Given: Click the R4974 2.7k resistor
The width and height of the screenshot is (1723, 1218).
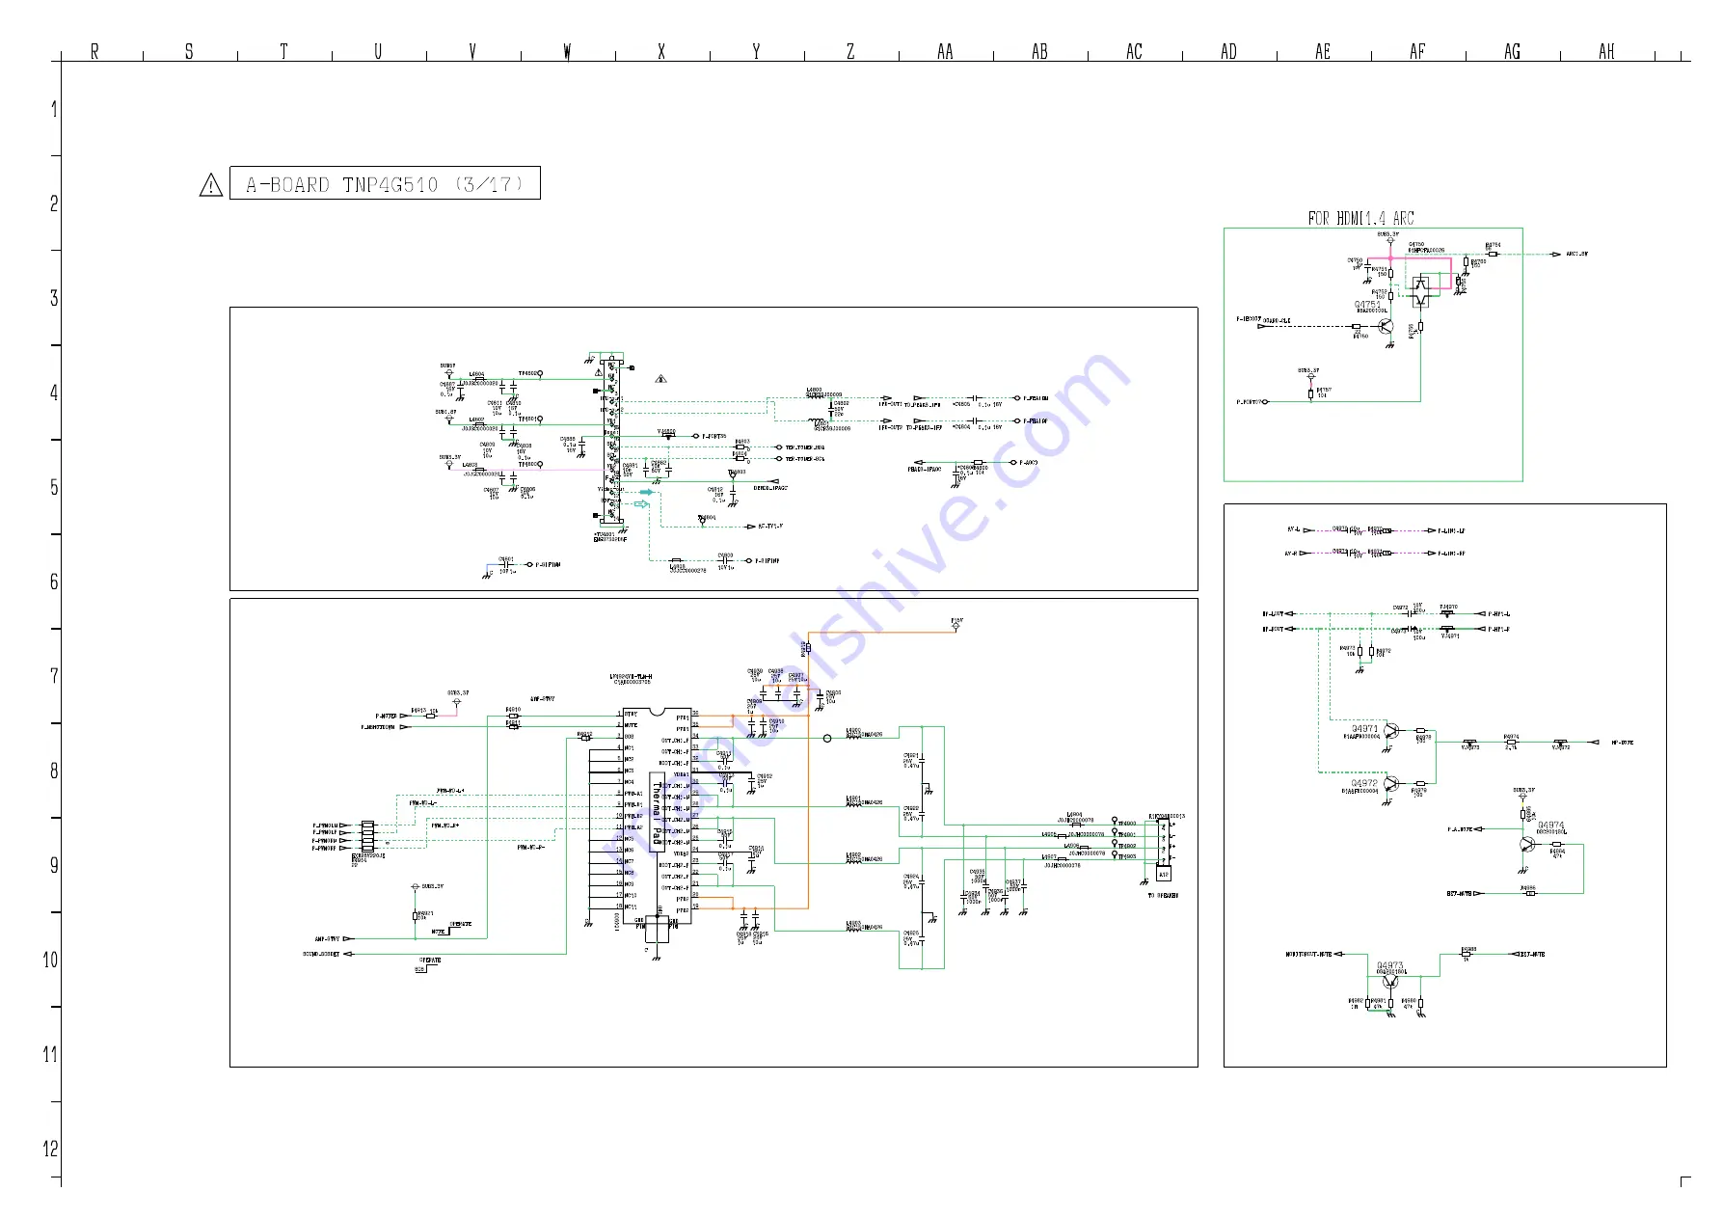Looking at the screenshot, I should tap(1511, 742).
